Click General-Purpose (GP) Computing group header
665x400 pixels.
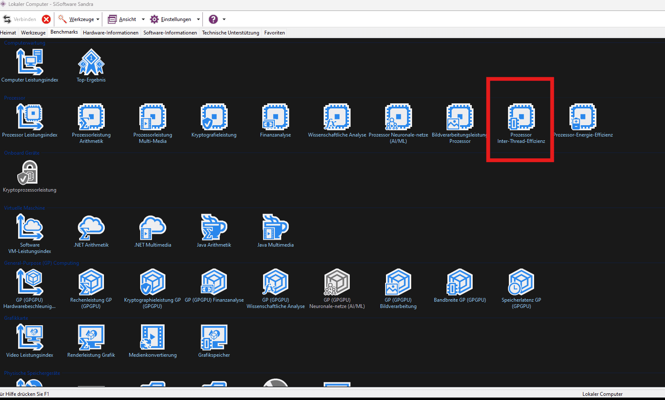42,263
